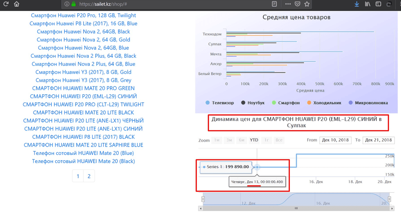Viewport: 401px width, 214px height.
Task: Bookmark this page with star icon
Action: 307,4
